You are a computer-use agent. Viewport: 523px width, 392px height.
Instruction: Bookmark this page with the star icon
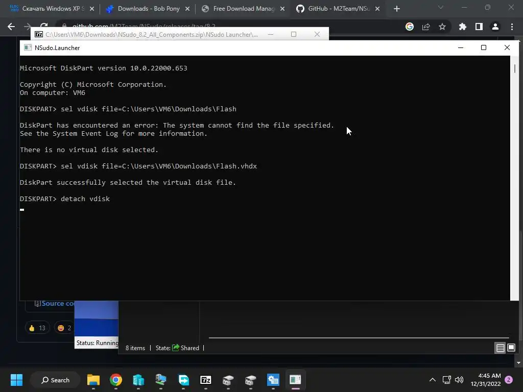[442, 27]
